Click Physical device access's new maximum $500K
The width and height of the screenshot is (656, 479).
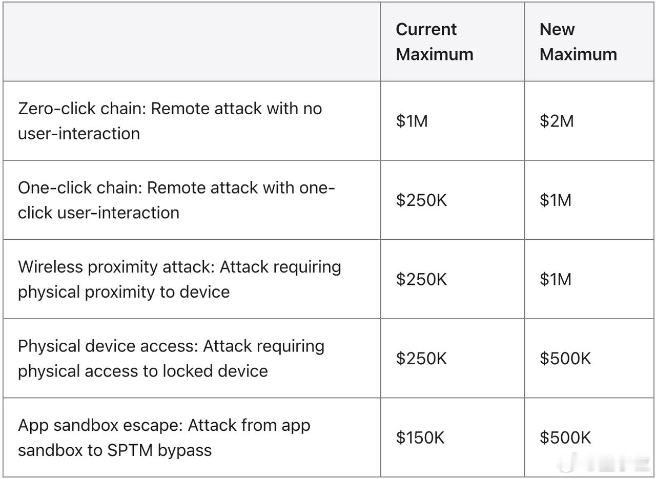(565, 359)
